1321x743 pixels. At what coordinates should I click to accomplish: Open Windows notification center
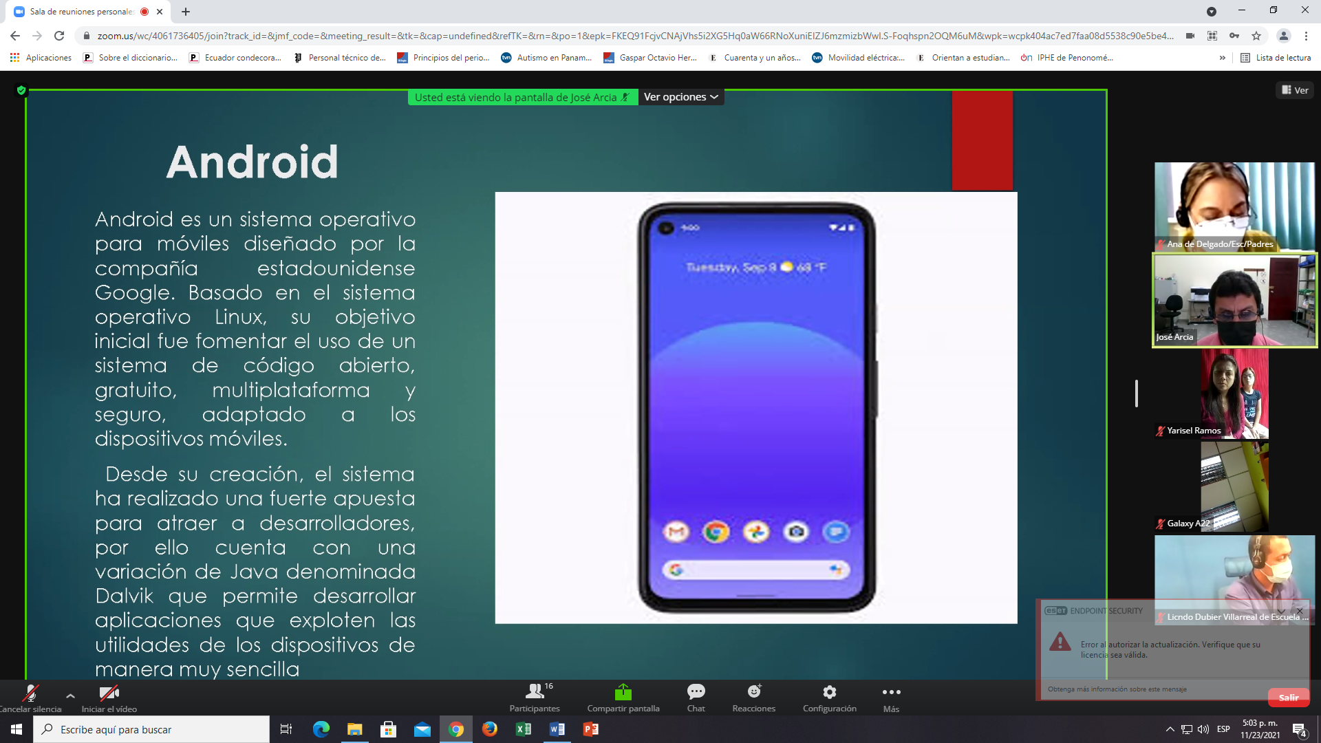(x=1300, y=729)
